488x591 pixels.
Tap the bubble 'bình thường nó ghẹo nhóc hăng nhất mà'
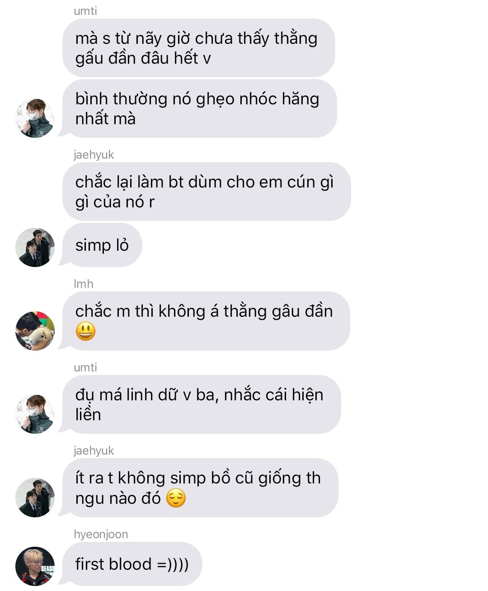199,108
